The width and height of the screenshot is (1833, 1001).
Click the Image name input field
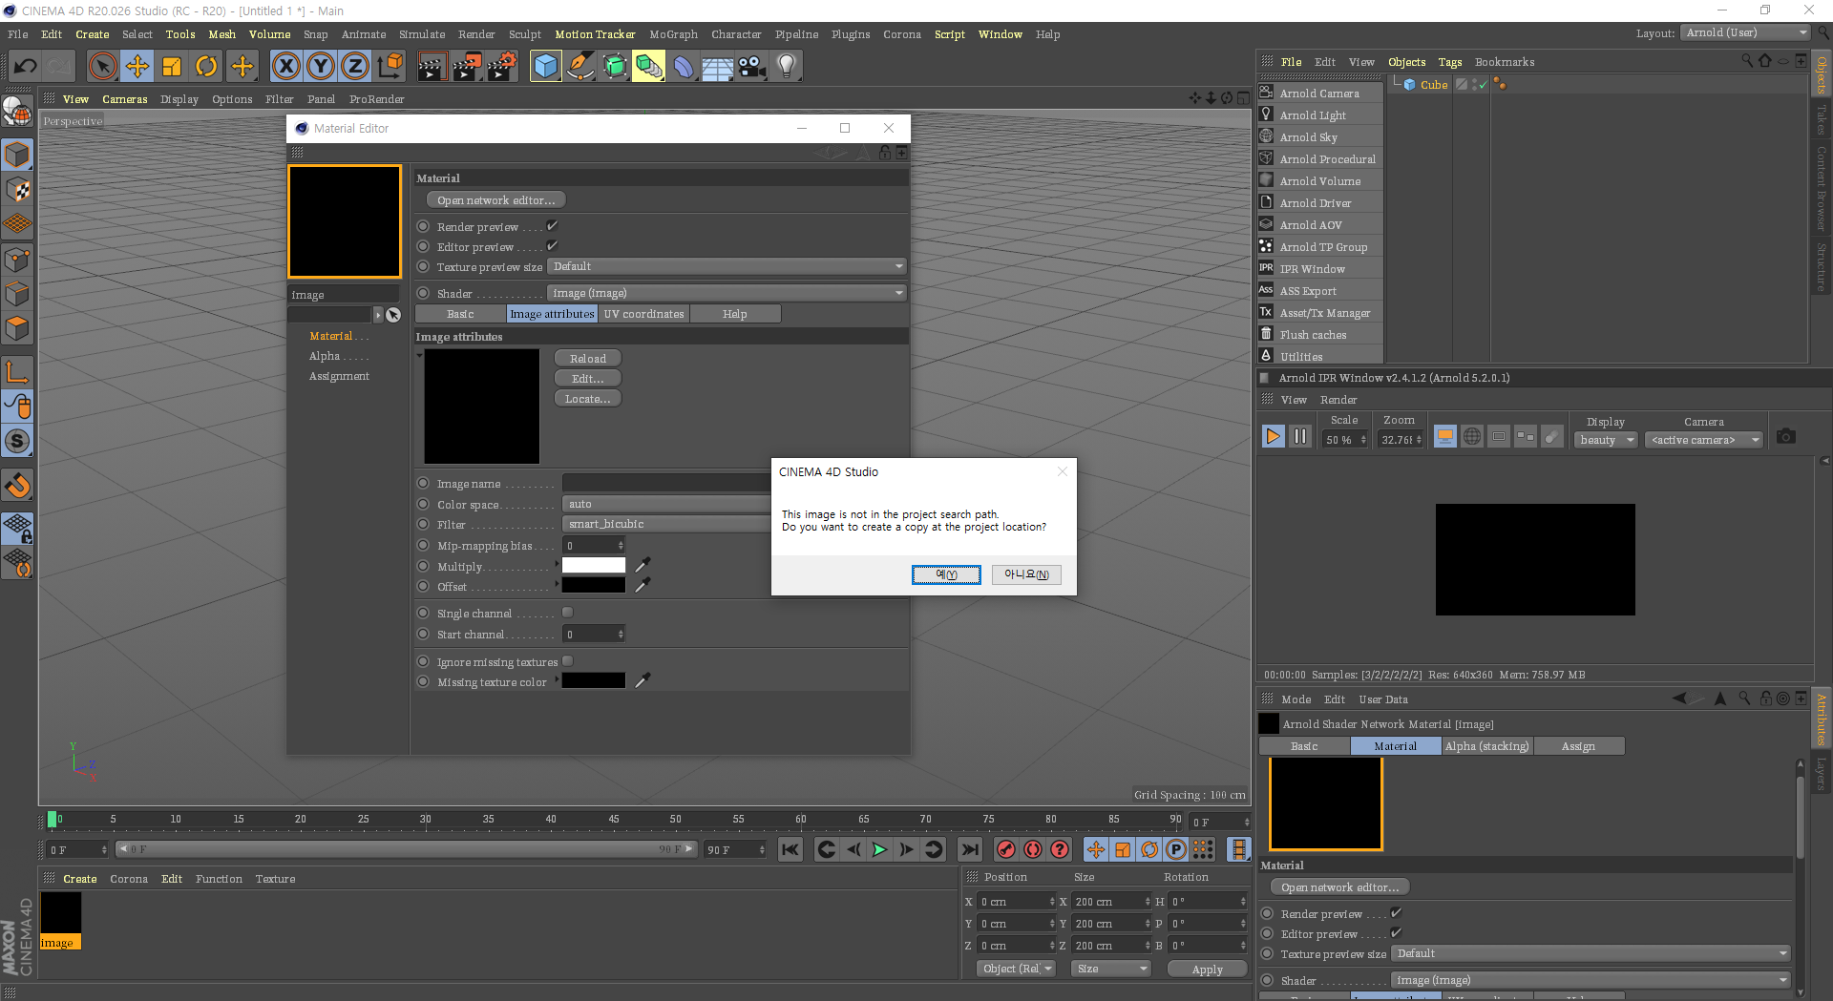666,483
